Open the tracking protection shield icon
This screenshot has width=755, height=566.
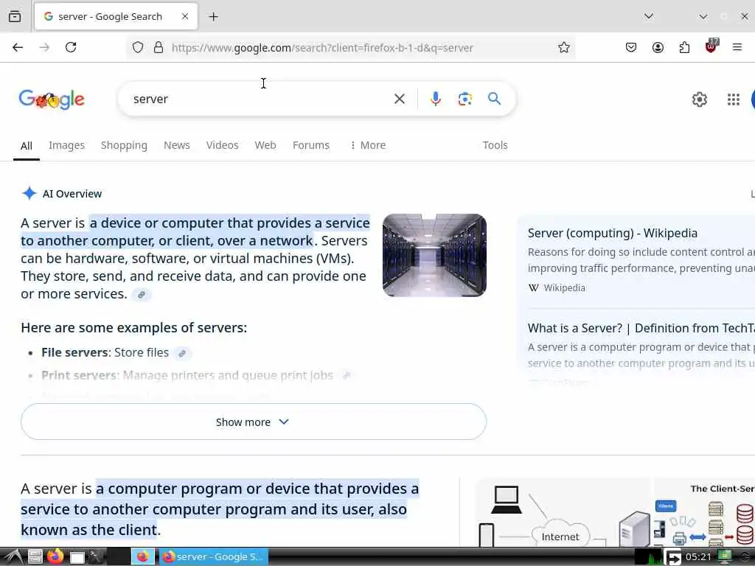[138, 48]
